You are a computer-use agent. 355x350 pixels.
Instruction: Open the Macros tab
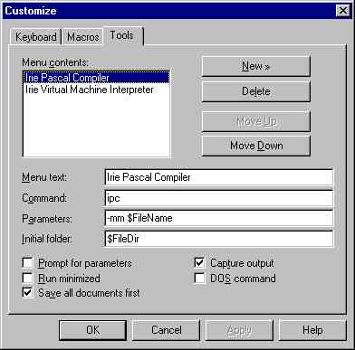(x=82, y=37)
